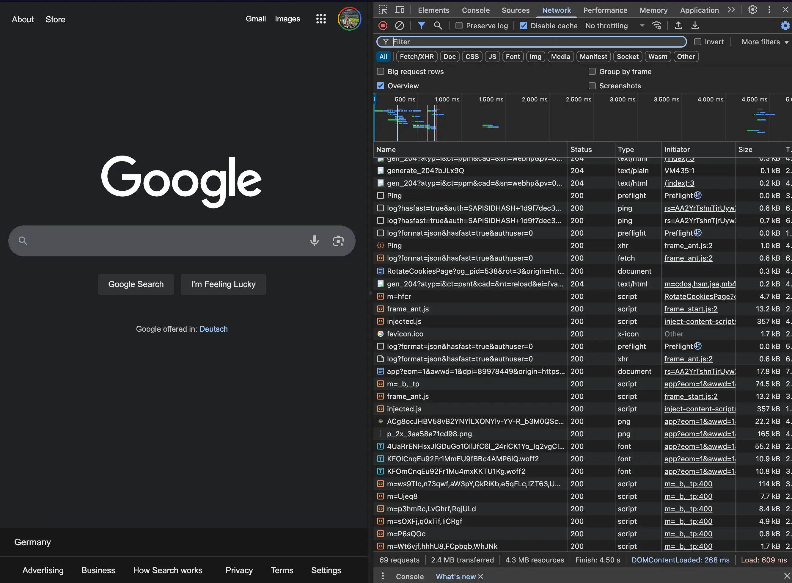Import a HAR file with upload icon
The image size is (792, 583).
point(678,25)
